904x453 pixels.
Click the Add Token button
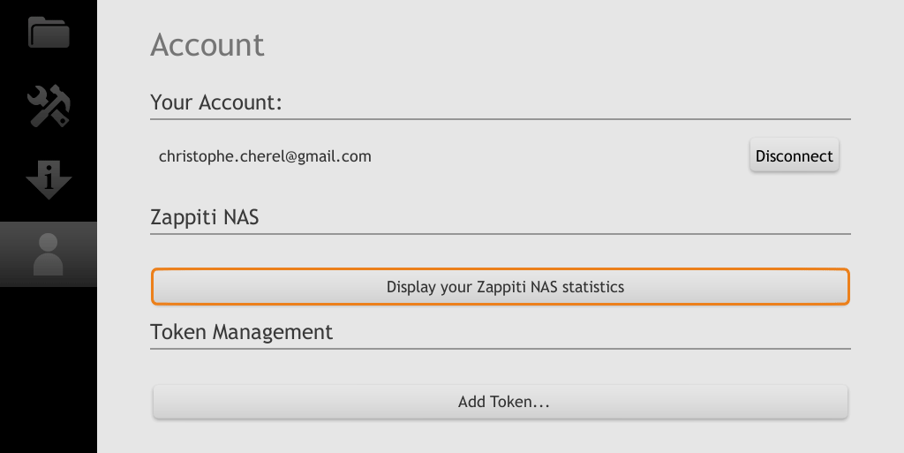coord(501,402)
